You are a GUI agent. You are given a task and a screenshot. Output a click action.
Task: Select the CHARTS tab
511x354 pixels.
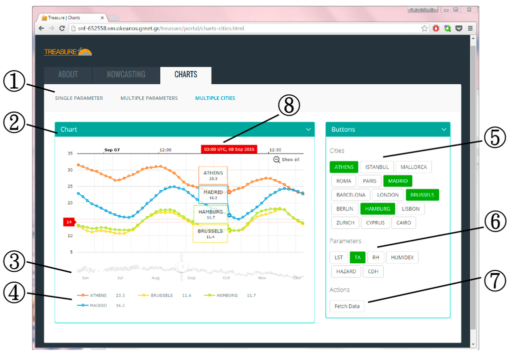coord(186,75)
